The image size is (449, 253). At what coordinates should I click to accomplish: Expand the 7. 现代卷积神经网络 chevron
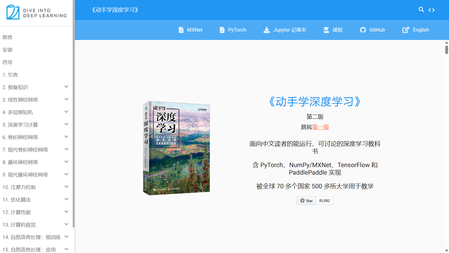click(x=66, y=149)
